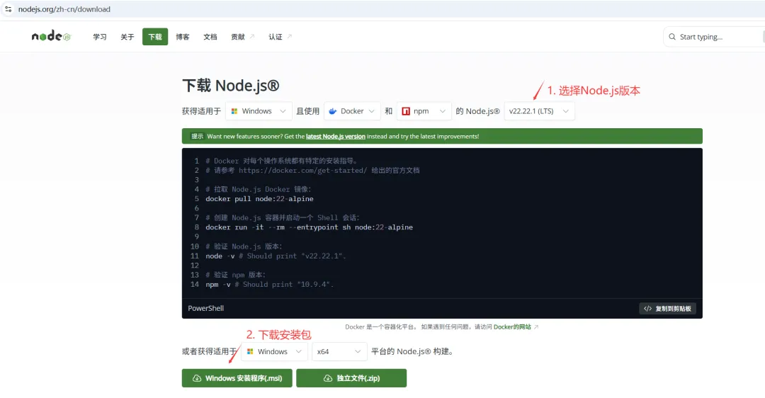
Task: Click the 复制到剪贴板 button
Action: click(667, 308)
